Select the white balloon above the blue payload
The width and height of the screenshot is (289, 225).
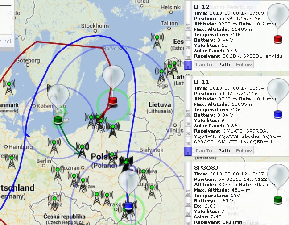[128, 182]
